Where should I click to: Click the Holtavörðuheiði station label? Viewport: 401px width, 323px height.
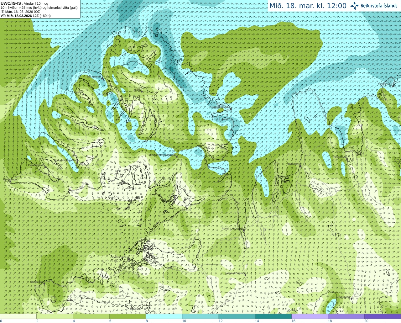pyautogui.click(x=235, y=273)
